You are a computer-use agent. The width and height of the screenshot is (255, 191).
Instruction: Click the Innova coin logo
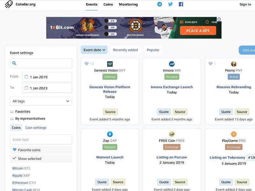pos(172,64)
